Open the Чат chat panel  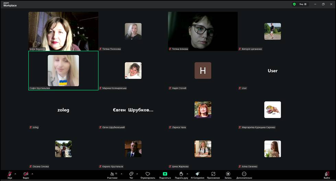(131, 174)
